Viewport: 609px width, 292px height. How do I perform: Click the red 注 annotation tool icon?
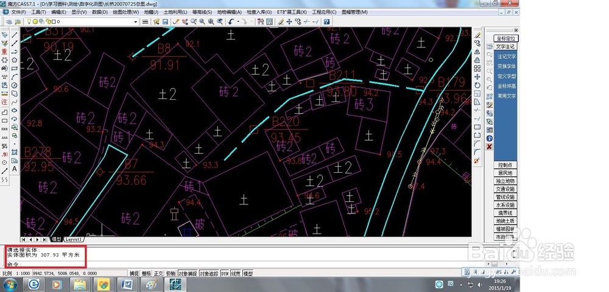click(5, 102)
